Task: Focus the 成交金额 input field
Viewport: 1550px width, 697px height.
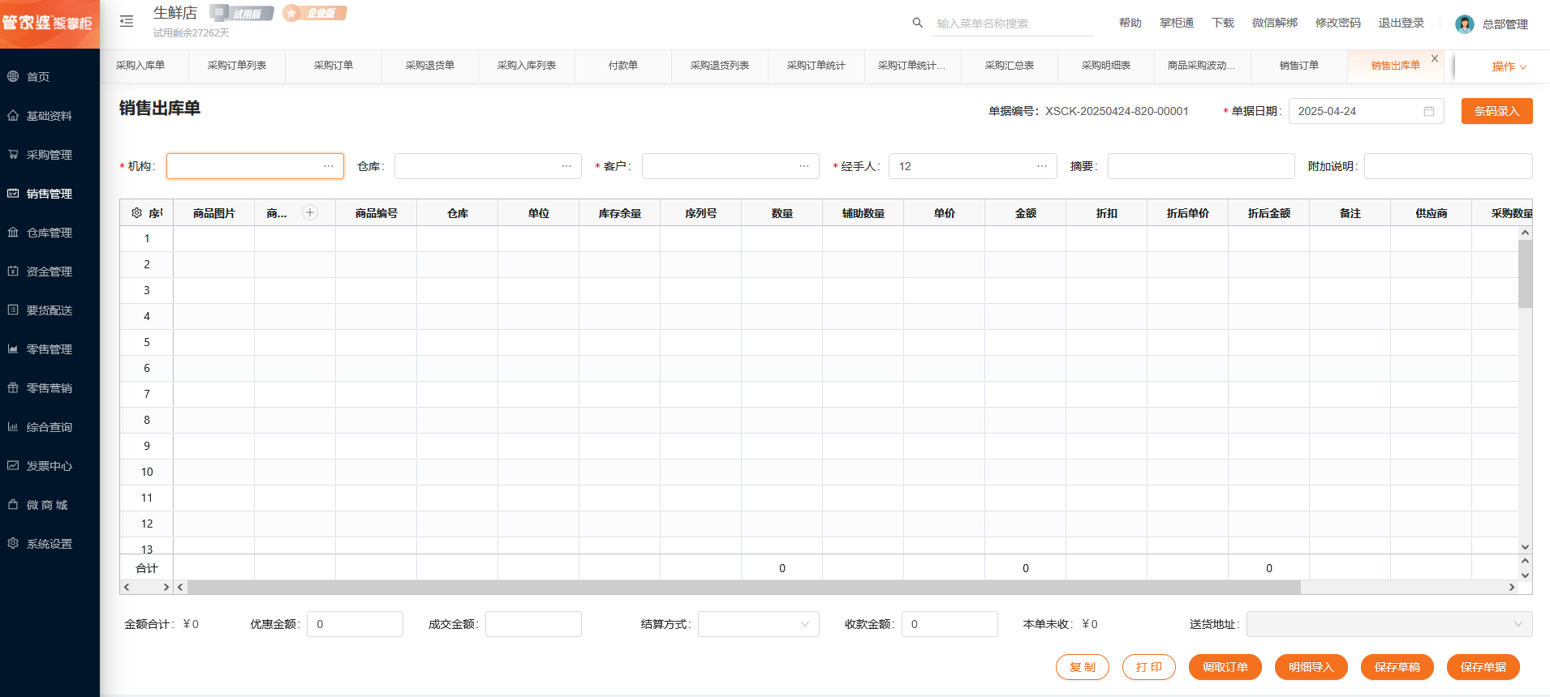Action: point(533,624)
